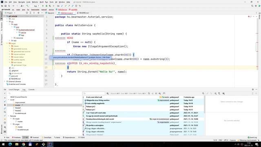
Task: Open Git history clock icon
Action: (x=76, y=6)
